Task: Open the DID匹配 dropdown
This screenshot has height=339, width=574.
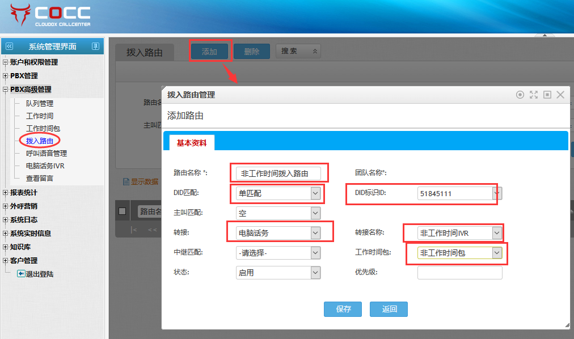Action: [315, 193]
